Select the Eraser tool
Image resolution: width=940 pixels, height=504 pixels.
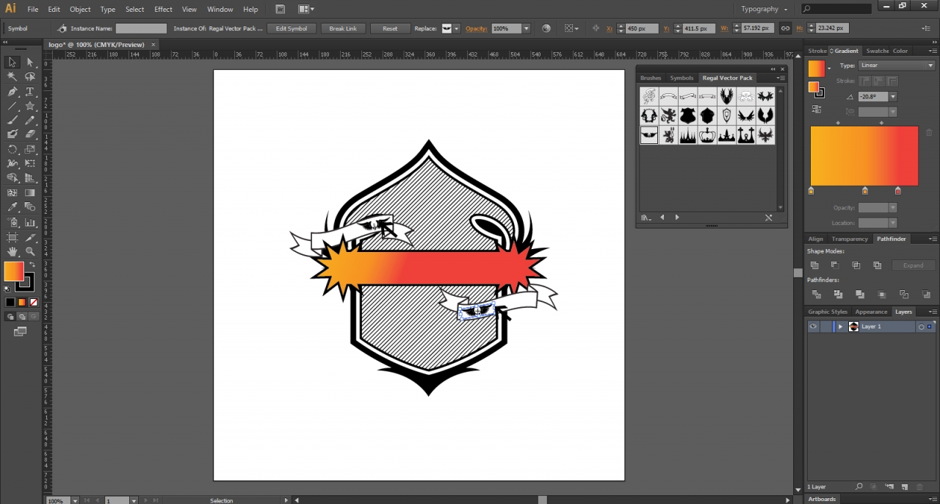[x=30, y=134]
